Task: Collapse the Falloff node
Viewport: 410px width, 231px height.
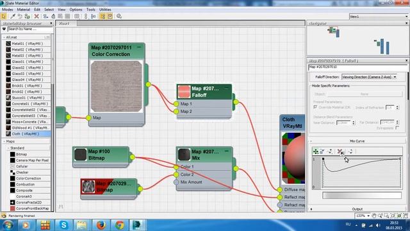Action: [x=227, y=89]
